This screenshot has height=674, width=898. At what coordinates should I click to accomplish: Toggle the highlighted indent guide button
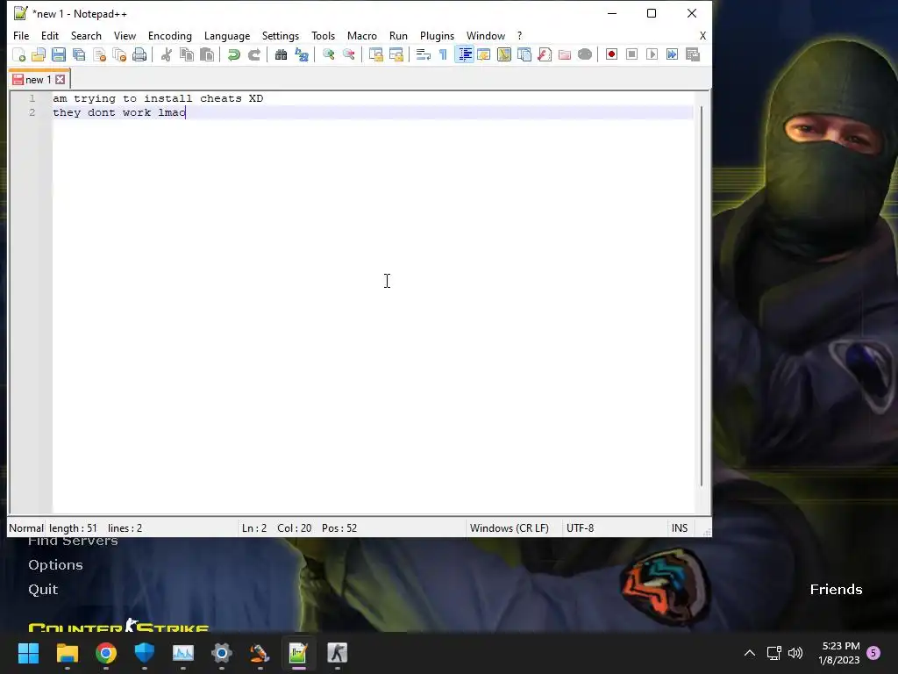click(x=464, y=54)
